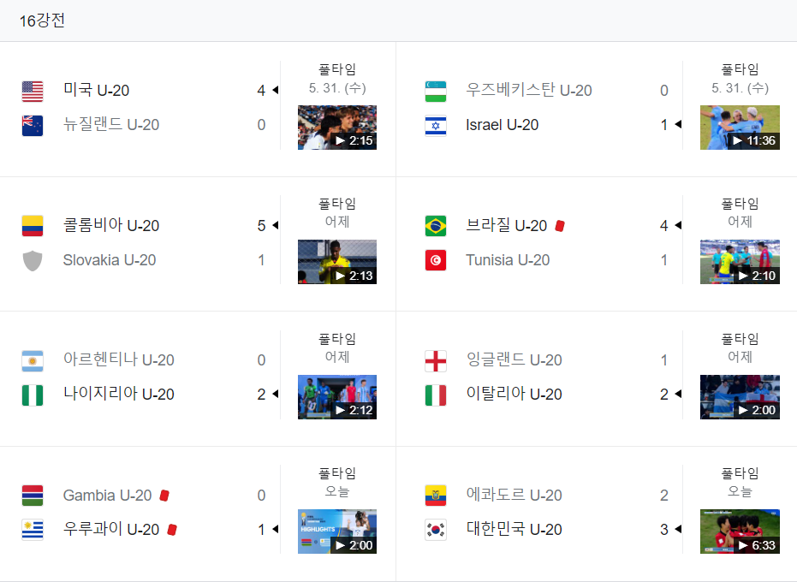The image size is (797, 582).
Task: Click the United States flag icon
Action: tap(32, 90)
